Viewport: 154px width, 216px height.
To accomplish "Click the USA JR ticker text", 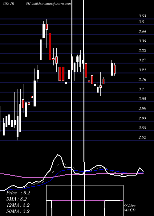I will pos(9,4).
